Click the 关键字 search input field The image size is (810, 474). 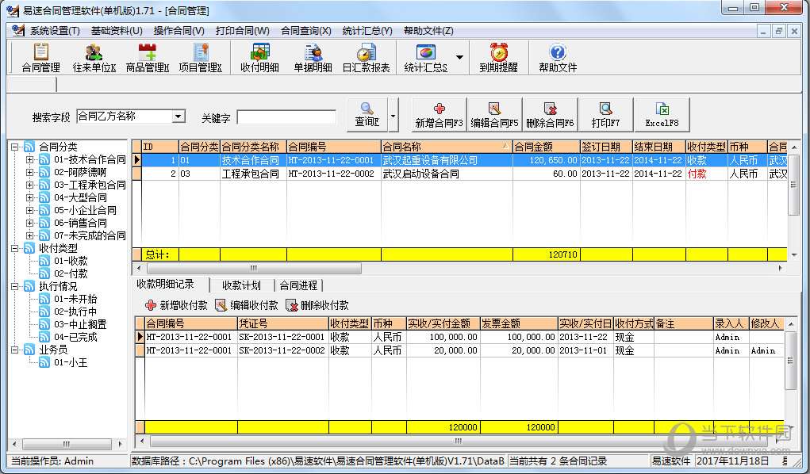coord(286,117)
